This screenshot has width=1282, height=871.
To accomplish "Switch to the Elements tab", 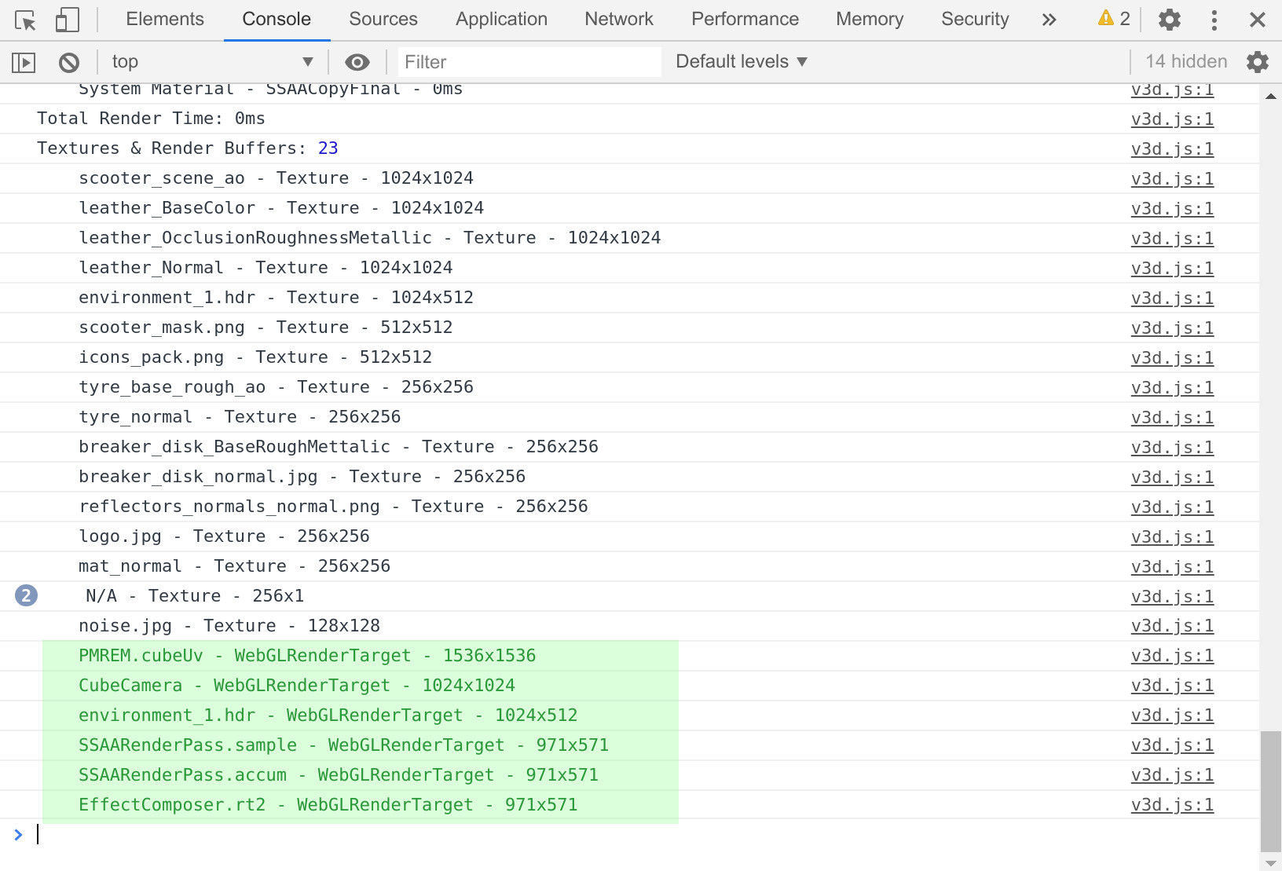I will [165, 19].
